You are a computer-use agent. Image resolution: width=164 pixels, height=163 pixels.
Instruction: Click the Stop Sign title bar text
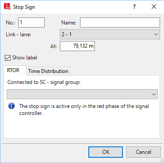coord(24,7)
